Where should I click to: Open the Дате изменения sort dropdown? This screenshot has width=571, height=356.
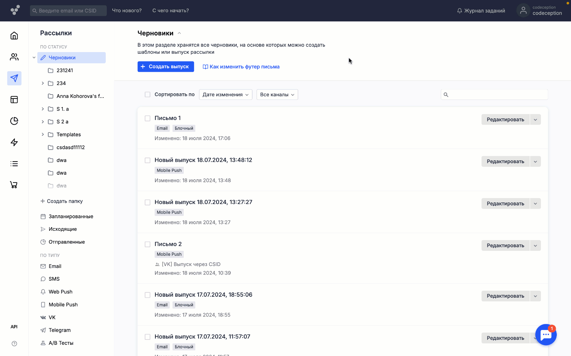(226, 95)
